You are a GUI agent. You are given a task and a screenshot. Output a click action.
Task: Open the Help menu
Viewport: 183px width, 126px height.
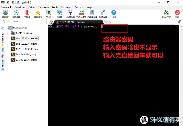pos(89,7)
